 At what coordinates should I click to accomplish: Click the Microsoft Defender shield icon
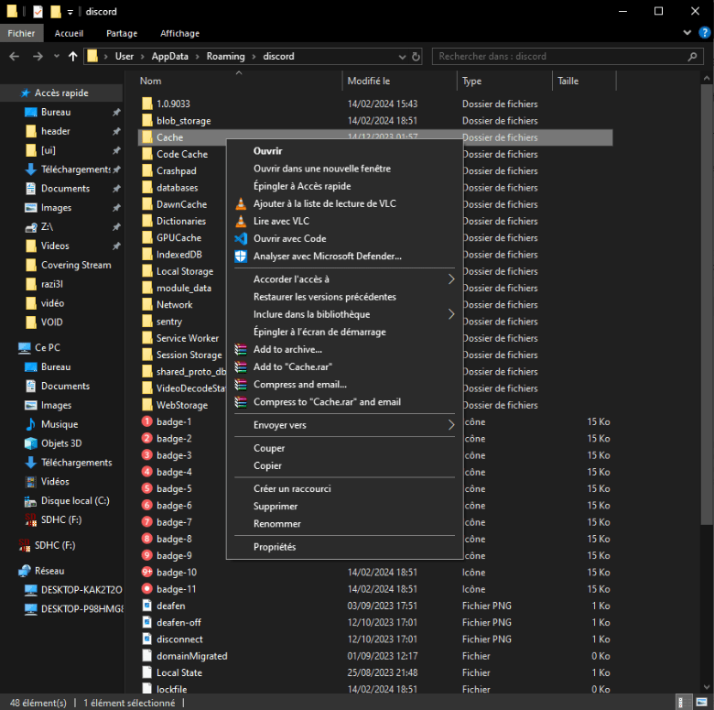click(x=241, y=256)
